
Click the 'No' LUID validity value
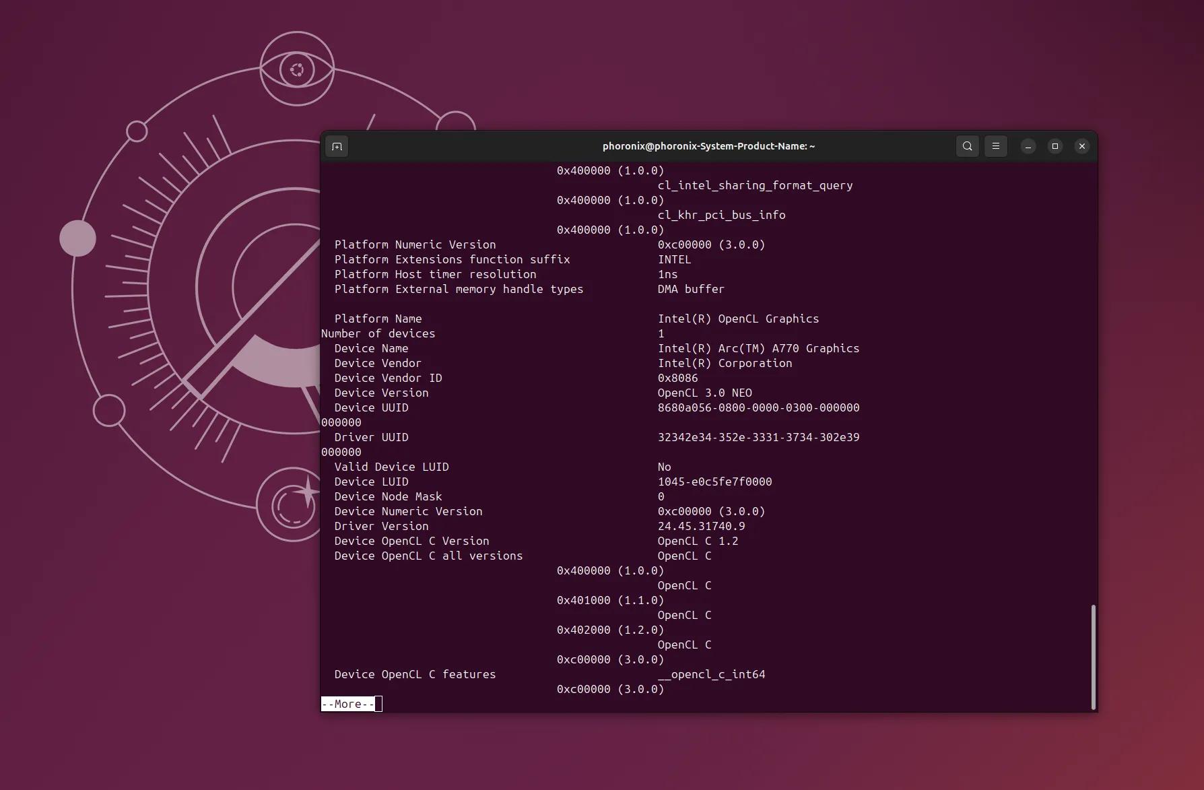(x=664, y=467)
